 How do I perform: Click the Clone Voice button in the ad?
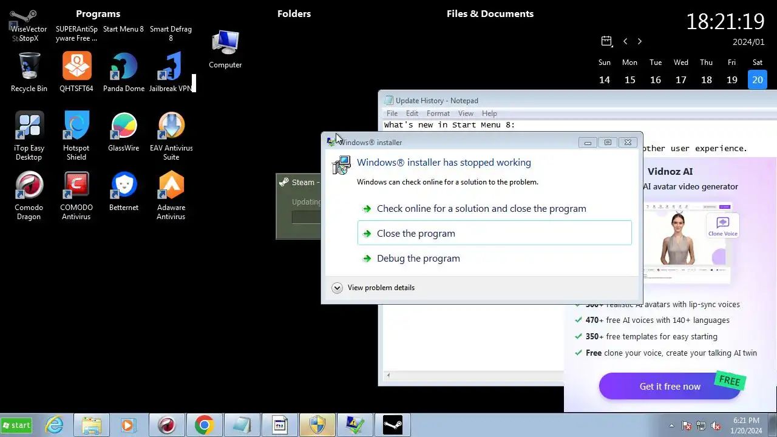pyautogui.click(x=722, y=226)
